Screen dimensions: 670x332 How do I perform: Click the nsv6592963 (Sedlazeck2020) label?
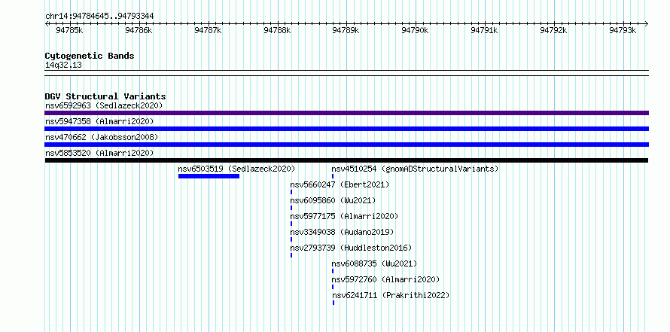(x=104, y=105)
